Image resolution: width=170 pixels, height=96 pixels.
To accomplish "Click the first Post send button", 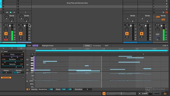I will (x=158, y=17).
